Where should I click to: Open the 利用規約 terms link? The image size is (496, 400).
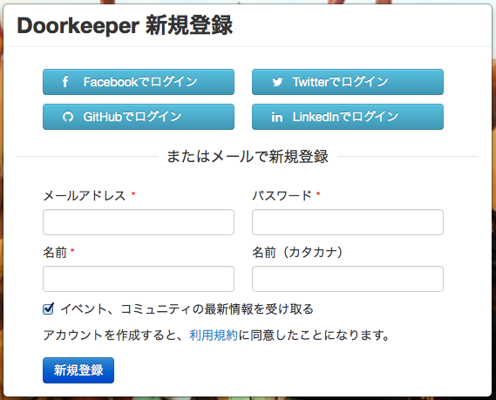tap(214, 336)
